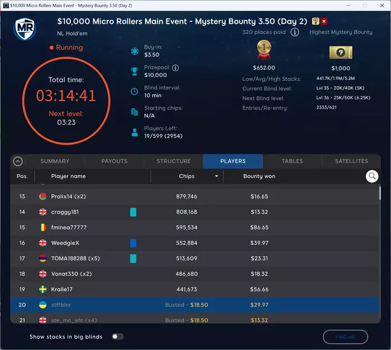Image resolution: width=391 pixels, height=350 pixels.
Task: Open the STRUCTURE tab
Action: (174, 161)
